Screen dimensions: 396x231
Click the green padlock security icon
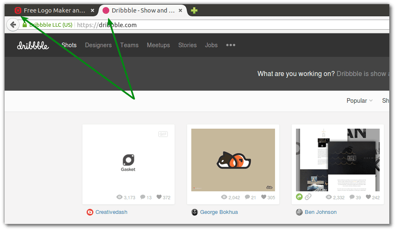pos(25,25)
